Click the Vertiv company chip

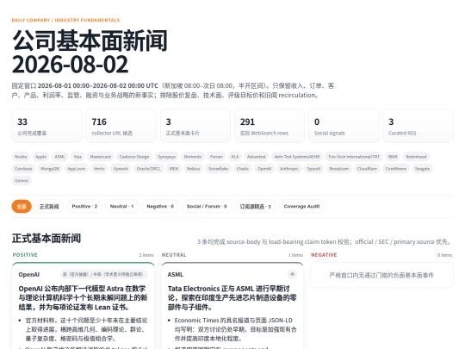[x=99, y=169]
